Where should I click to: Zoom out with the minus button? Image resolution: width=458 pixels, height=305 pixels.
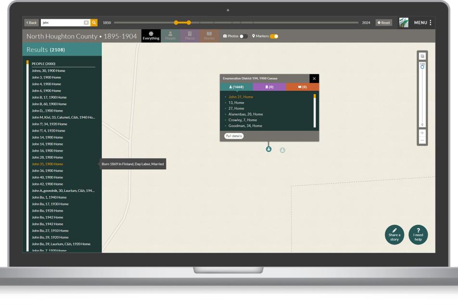point(422,140)
